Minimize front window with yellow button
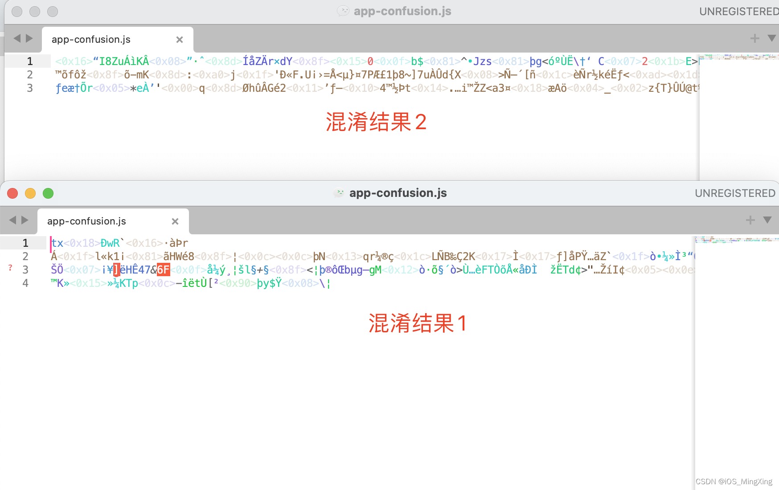The height and width of the screenshot is (490, 779). 30,193
